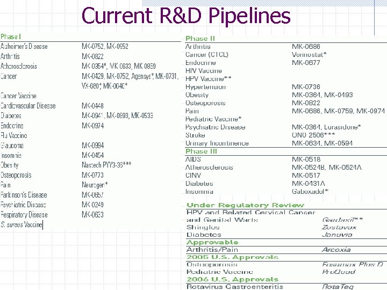Select the 'Nastech PYY3-36***' entry
The height and width of the screenshot is (290, 387).
pos(106,165)
